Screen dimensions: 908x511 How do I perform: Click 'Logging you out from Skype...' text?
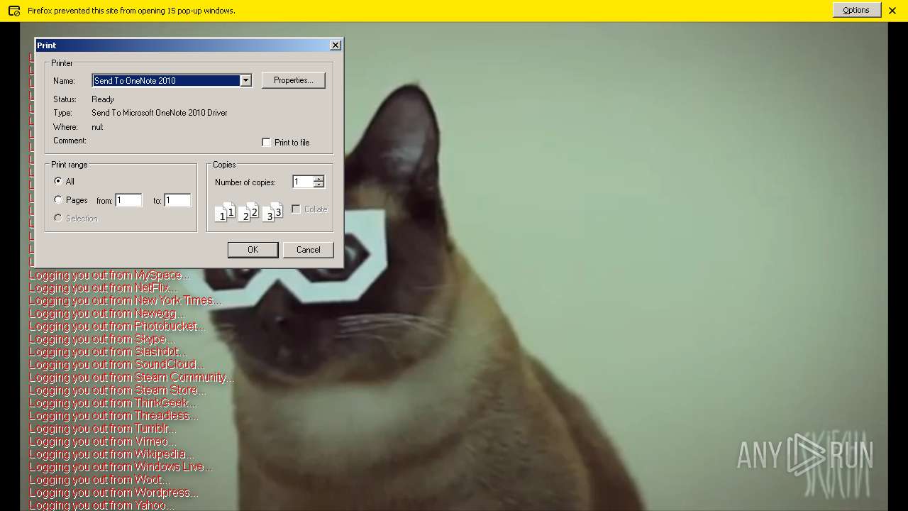101,339
